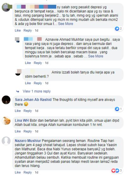View like reaction on Sara Jehan's comment

(x=118, y=109)
